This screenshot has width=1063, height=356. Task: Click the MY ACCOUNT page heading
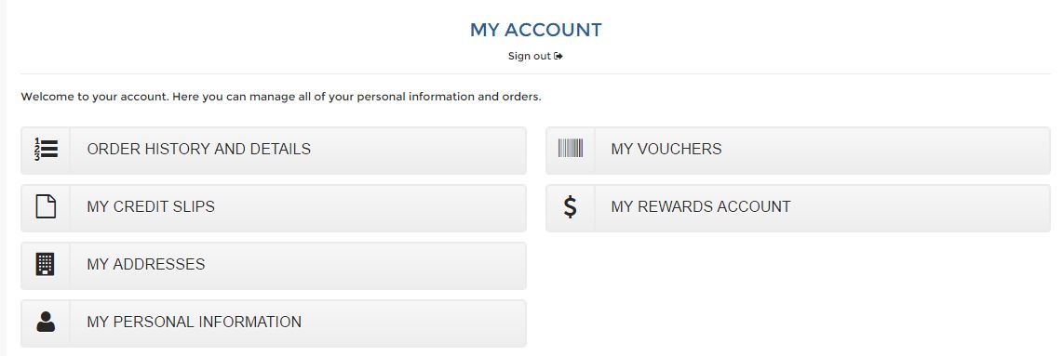pos(535,30)
